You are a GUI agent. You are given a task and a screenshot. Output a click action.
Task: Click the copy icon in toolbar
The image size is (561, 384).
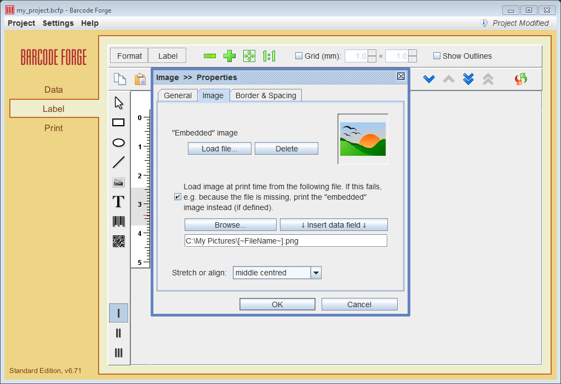tap(120, 79)
